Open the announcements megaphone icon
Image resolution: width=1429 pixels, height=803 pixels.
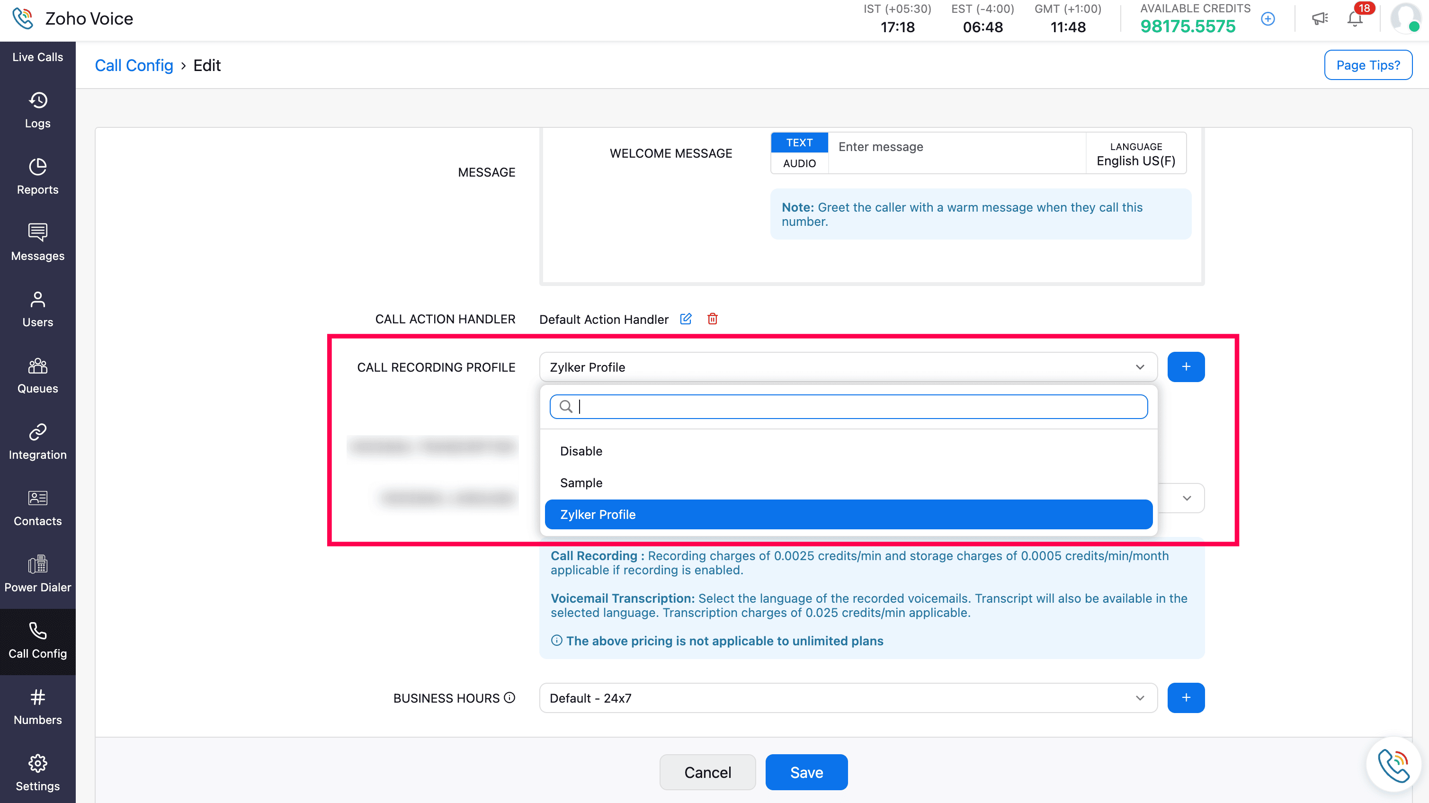(1320, 19)
